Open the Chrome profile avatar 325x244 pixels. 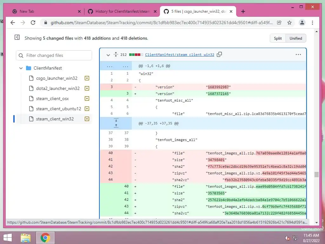point(302,23)
